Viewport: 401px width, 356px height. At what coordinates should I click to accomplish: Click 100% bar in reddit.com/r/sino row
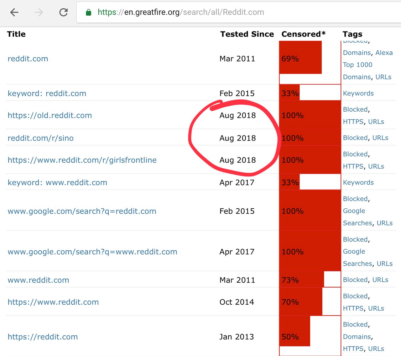(x=310, y=137)
